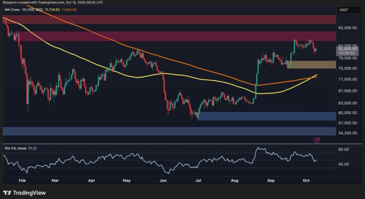Click the 75,000.00 price axis label
Image resolution: width=365 pixels, height=199 pixels.
348,68
